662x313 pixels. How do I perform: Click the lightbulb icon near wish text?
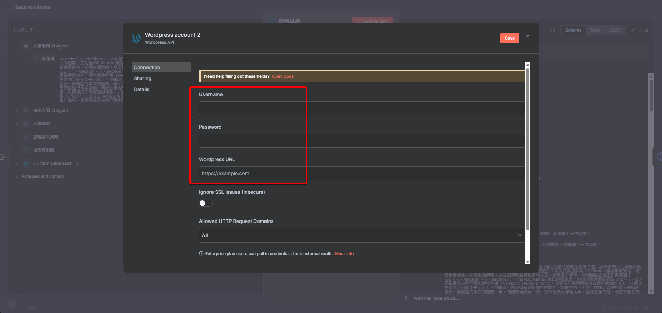406,298
